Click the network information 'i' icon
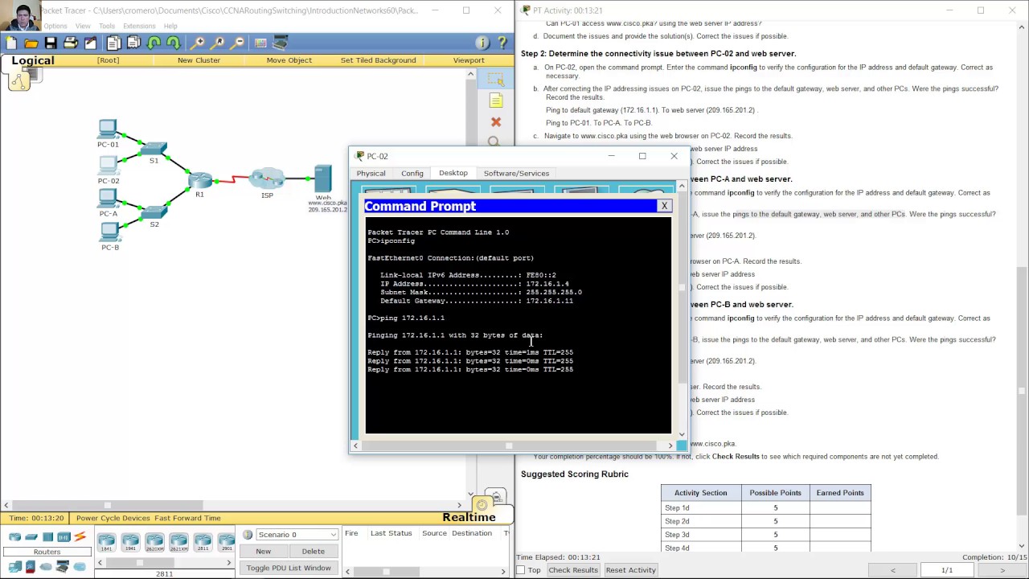 click(x=482, y=43)
